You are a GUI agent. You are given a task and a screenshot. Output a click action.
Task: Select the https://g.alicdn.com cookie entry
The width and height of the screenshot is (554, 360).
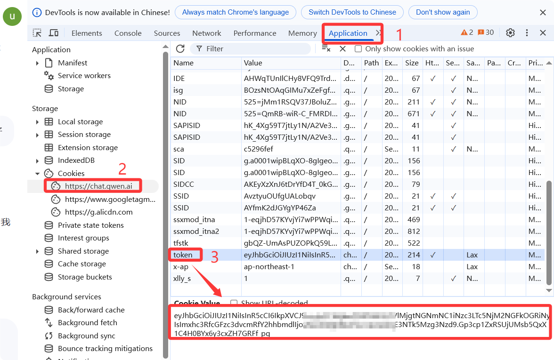[98, 212]
